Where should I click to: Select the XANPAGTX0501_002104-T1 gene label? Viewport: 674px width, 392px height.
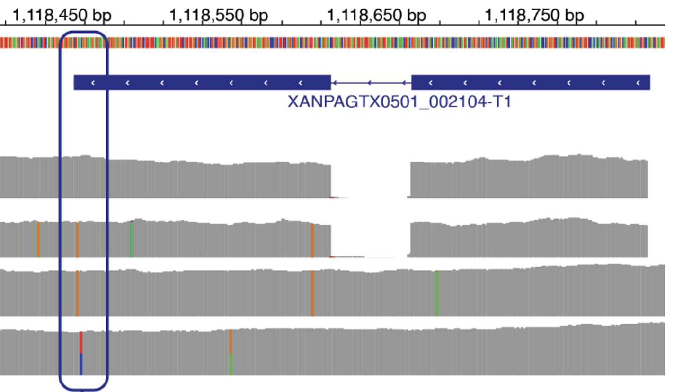pyautogui.click(x=399, y=102)
